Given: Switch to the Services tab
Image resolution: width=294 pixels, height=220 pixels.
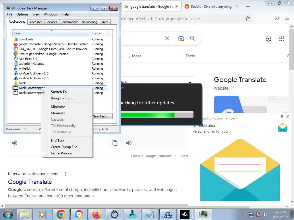Looking at the screenshot, I should tap(52, 22).
